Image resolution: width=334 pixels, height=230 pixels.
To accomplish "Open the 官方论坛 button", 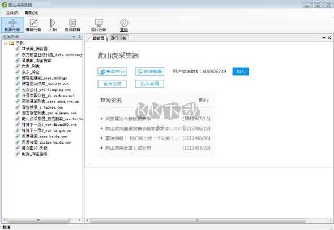I will pos(112,84).
